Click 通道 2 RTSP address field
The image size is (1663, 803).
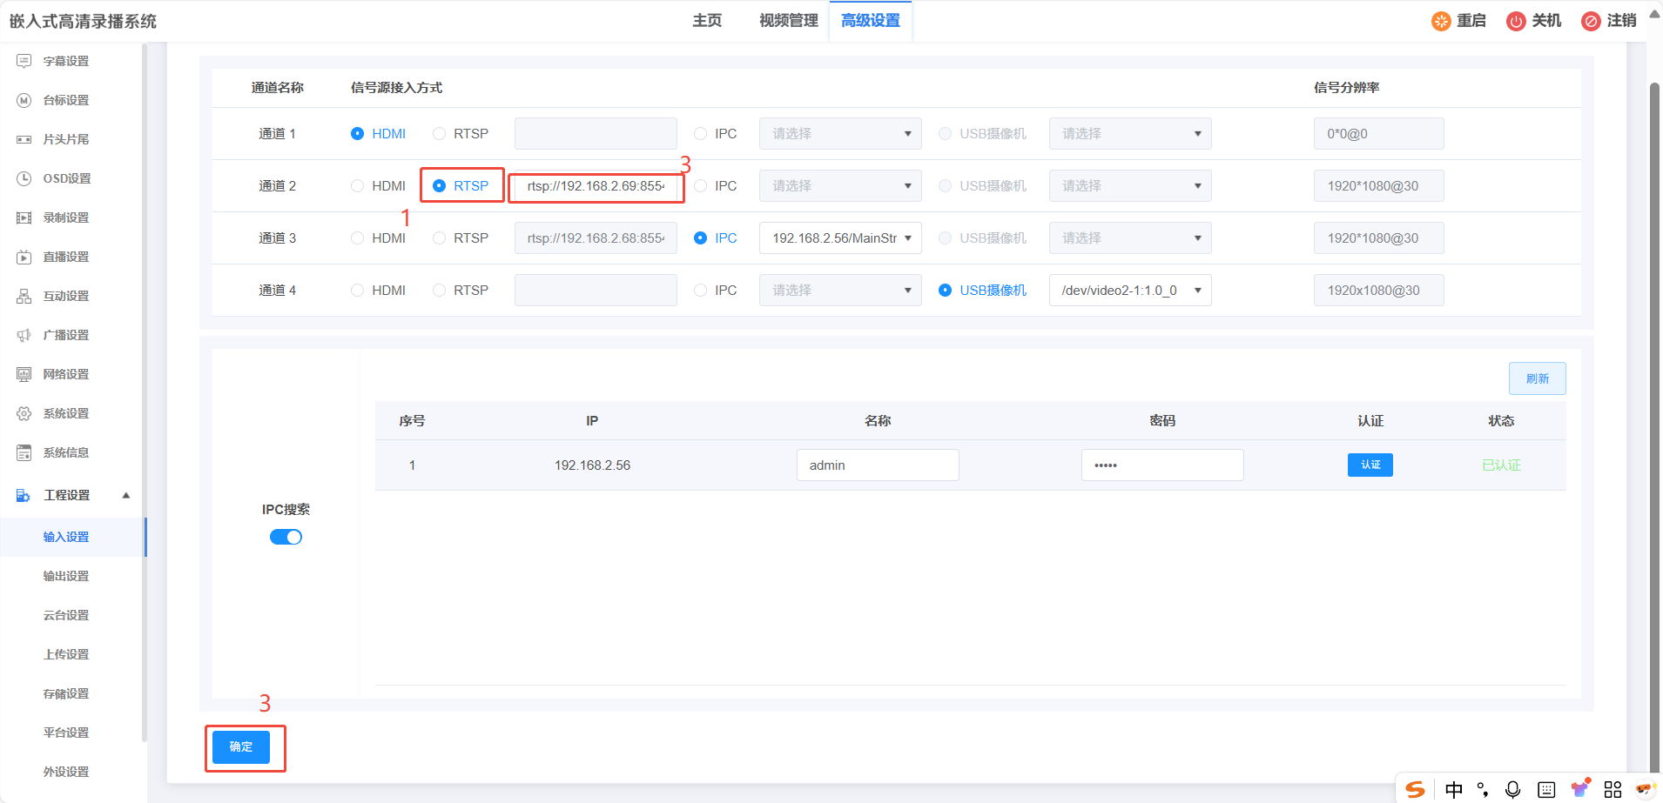tap(596, 185)
